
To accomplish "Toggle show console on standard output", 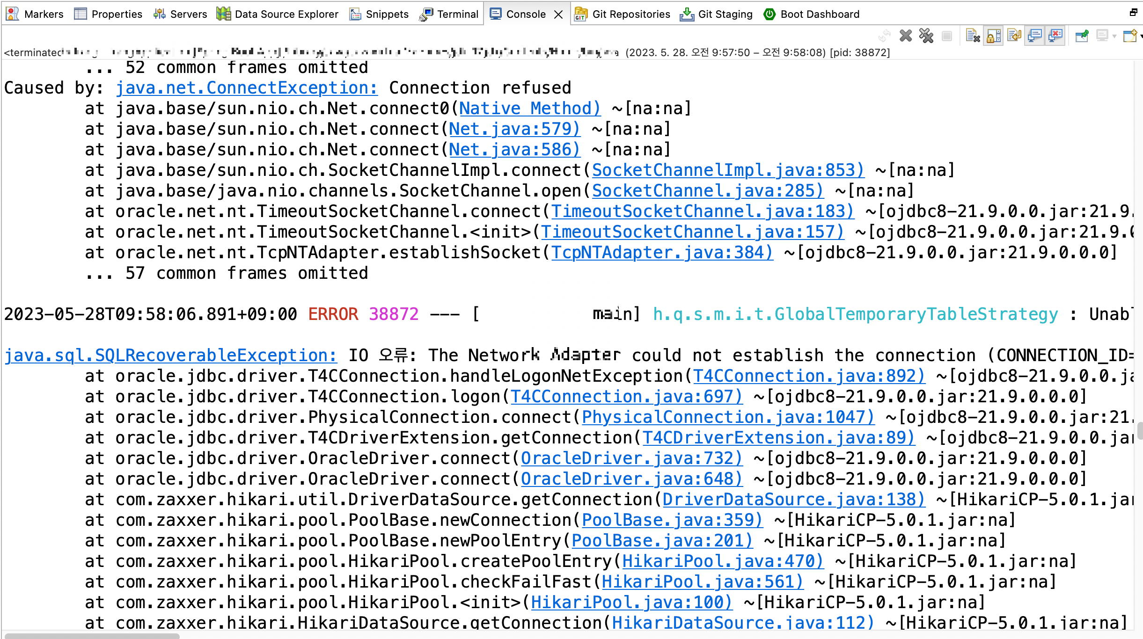I will tap(1035, 36).
